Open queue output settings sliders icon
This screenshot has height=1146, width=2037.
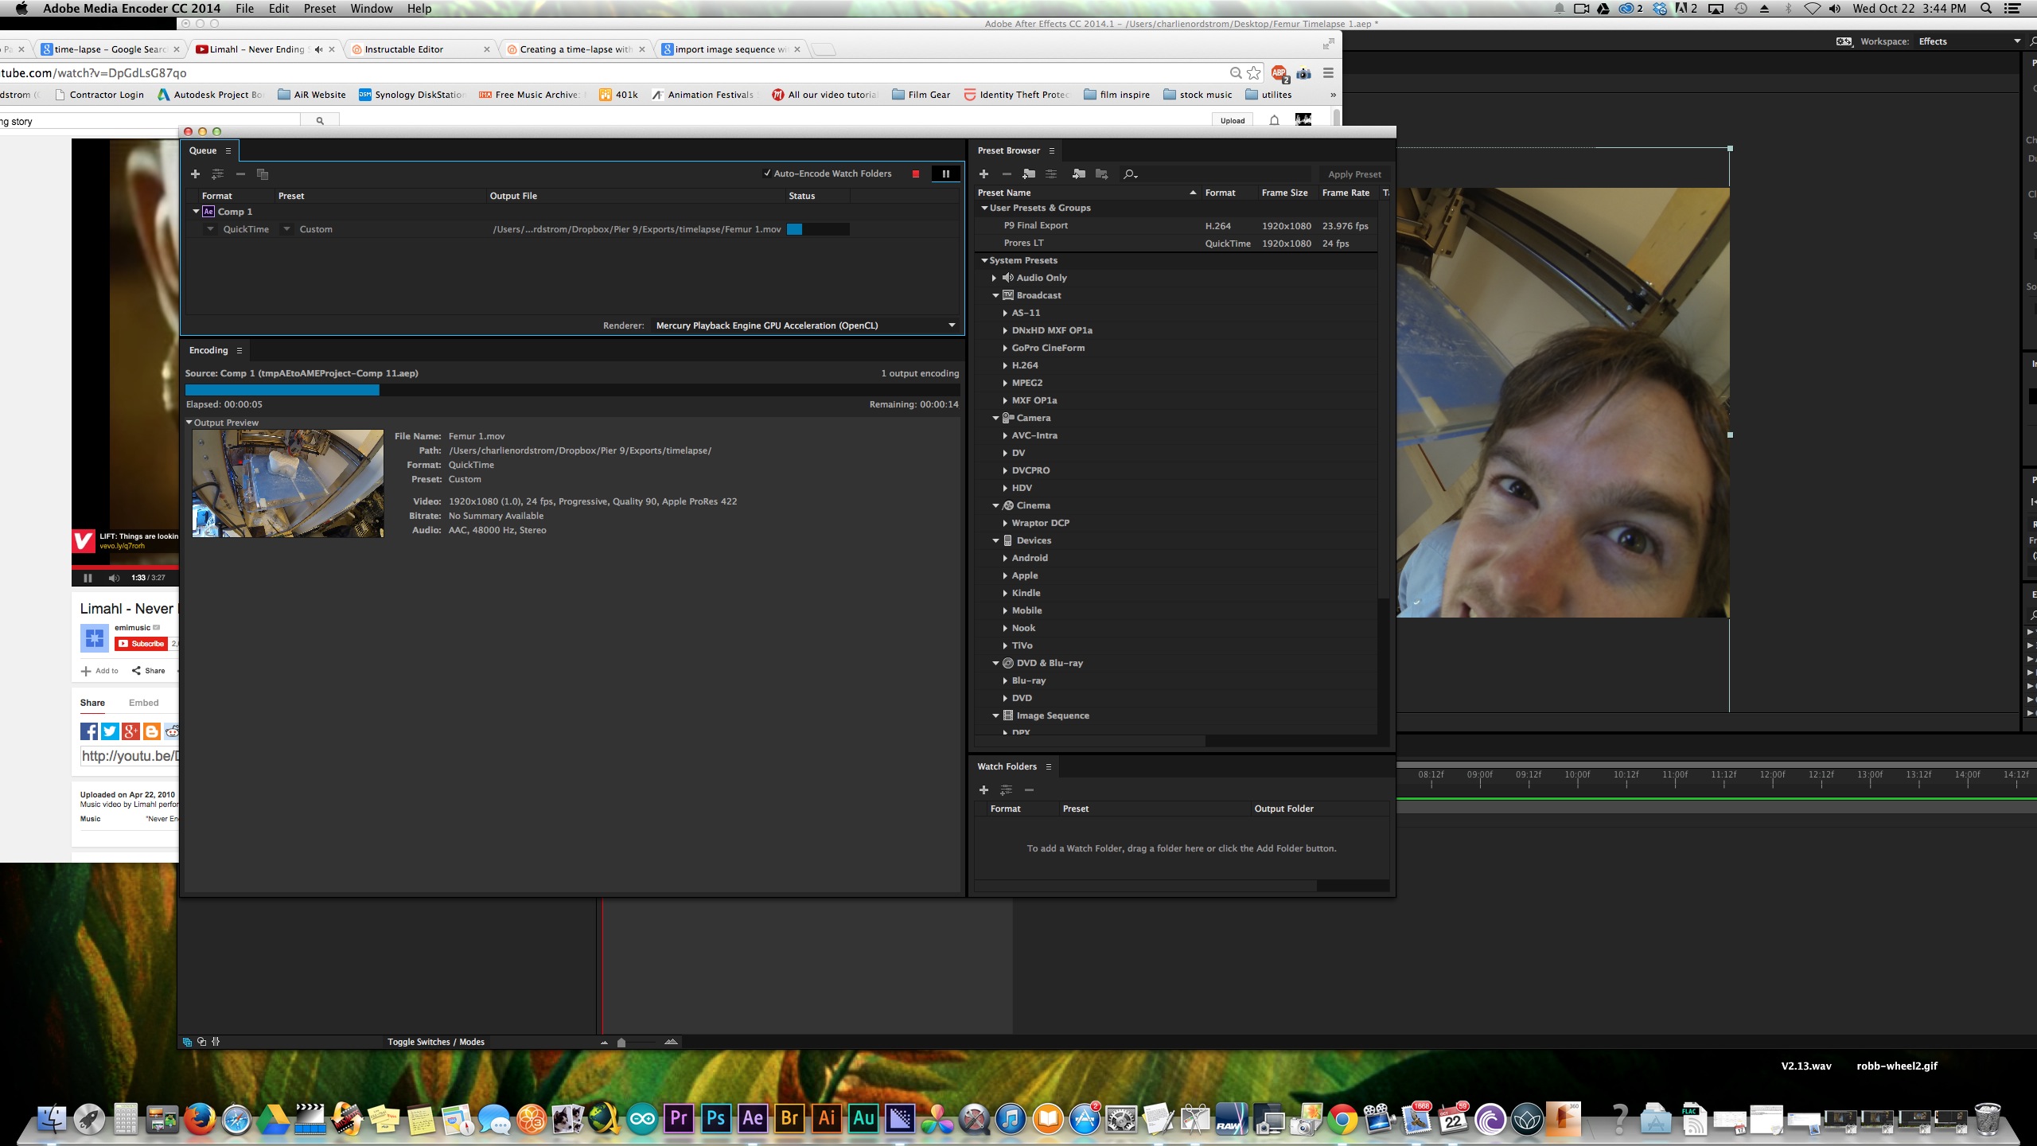[x=217, y=173]
